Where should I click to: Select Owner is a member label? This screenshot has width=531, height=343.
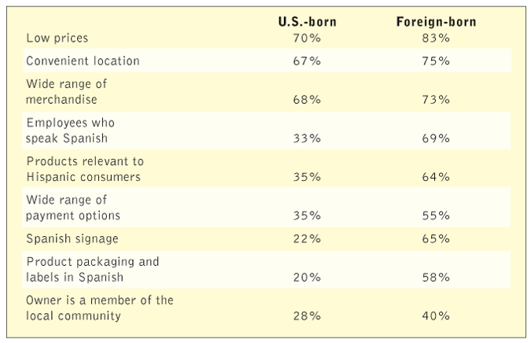pos(99,308)
